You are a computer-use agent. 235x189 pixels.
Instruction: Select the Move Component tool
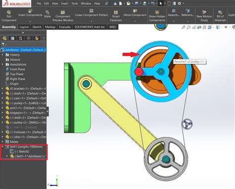click(x=135, y=13)
